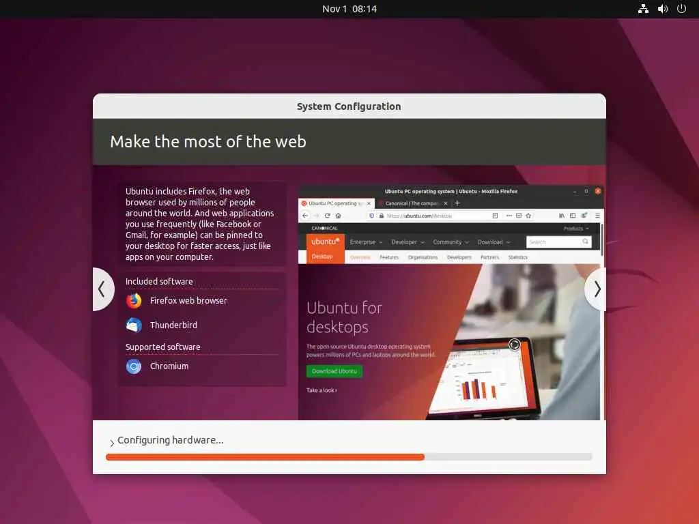699x524 pixels.
Task: Click the Thunderbird mail icon
Action: (134, 325)
